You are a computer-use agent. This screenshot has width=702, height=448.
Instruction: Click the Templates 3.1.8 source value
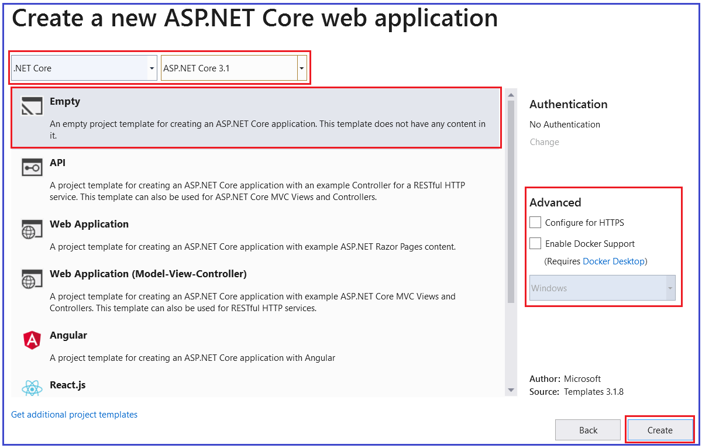593,392
